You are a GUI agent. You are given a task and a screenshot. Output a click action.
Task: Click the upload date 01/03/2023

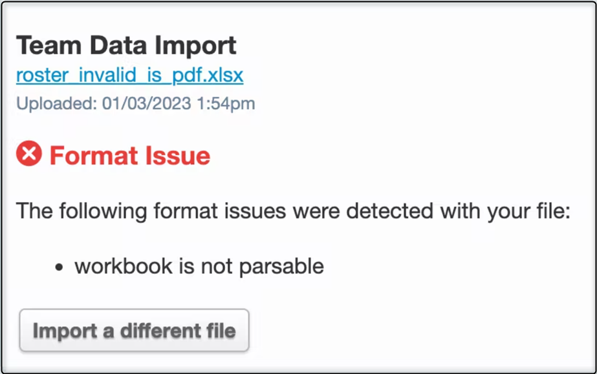[146, 103]
